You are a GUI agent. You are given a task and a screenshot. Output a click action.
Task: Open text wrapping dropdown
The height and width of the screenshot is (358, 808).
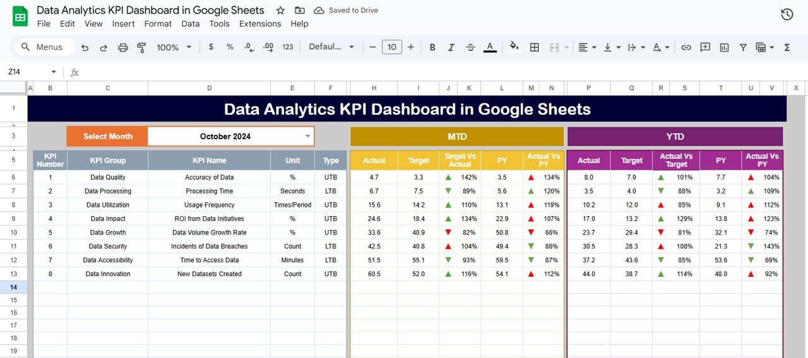coord(638,47)
